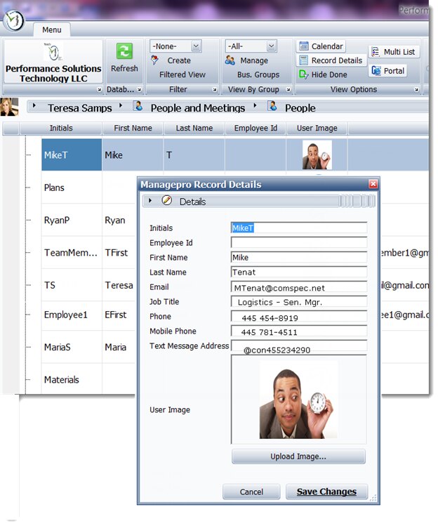438x526 pixels.
Task: Click the Save Changes button
Action: point(326,492)
